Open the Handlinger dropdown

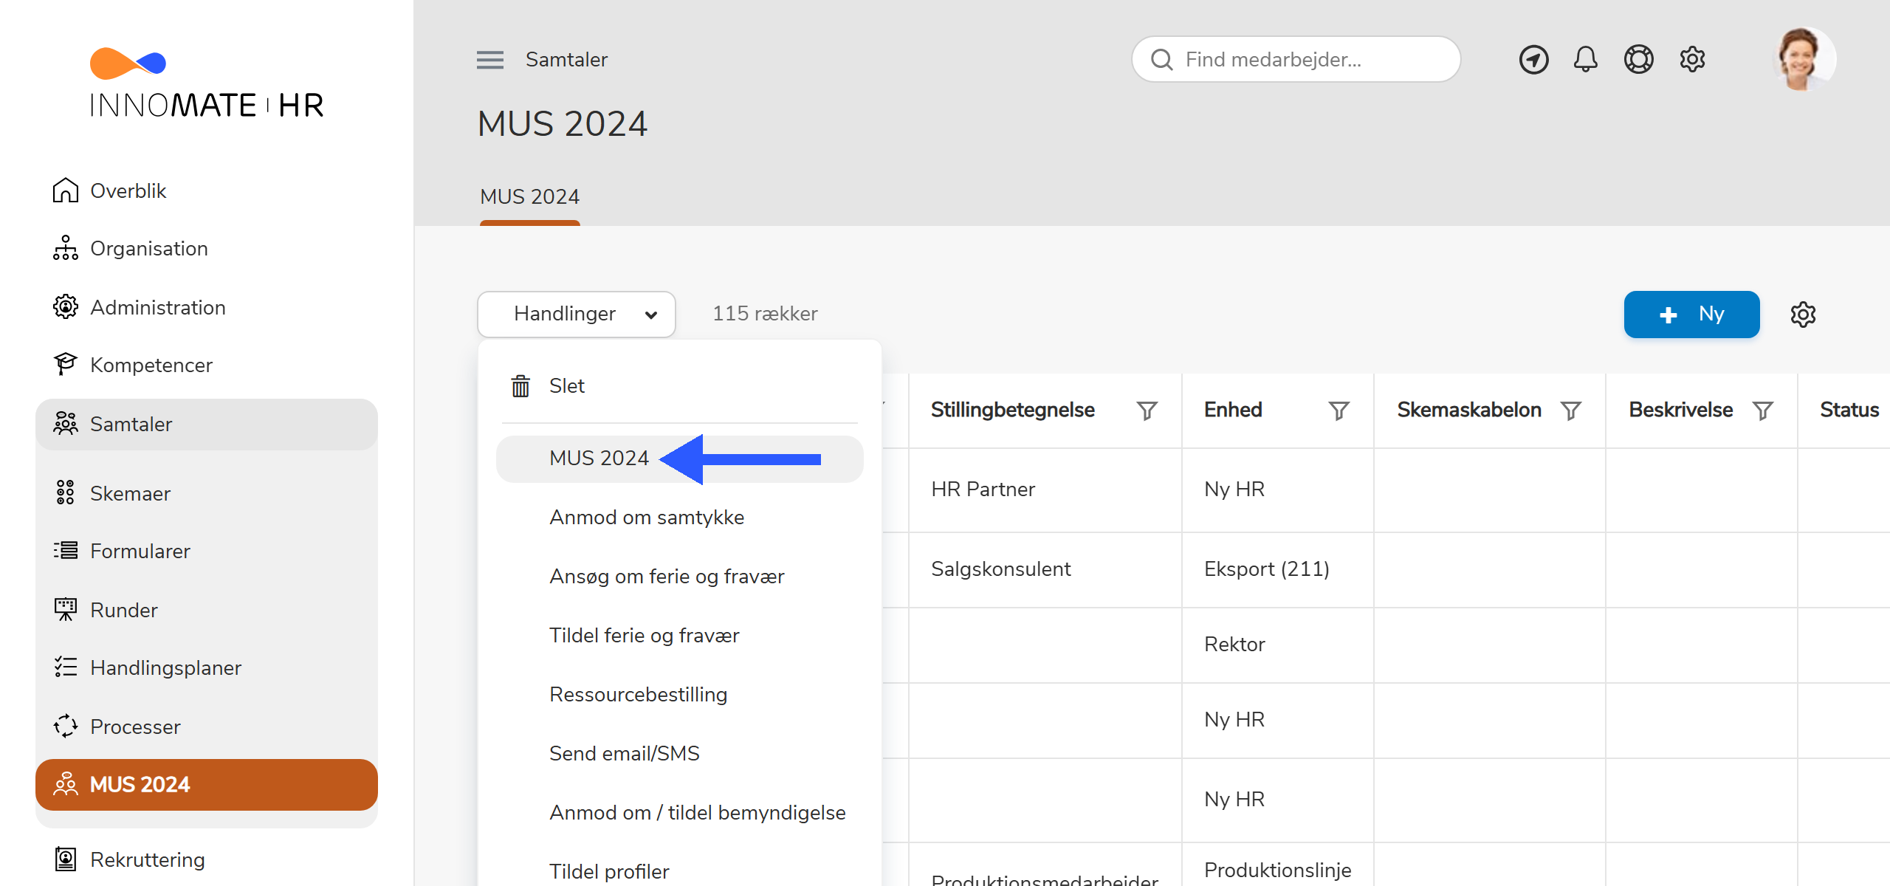(577, 315)
